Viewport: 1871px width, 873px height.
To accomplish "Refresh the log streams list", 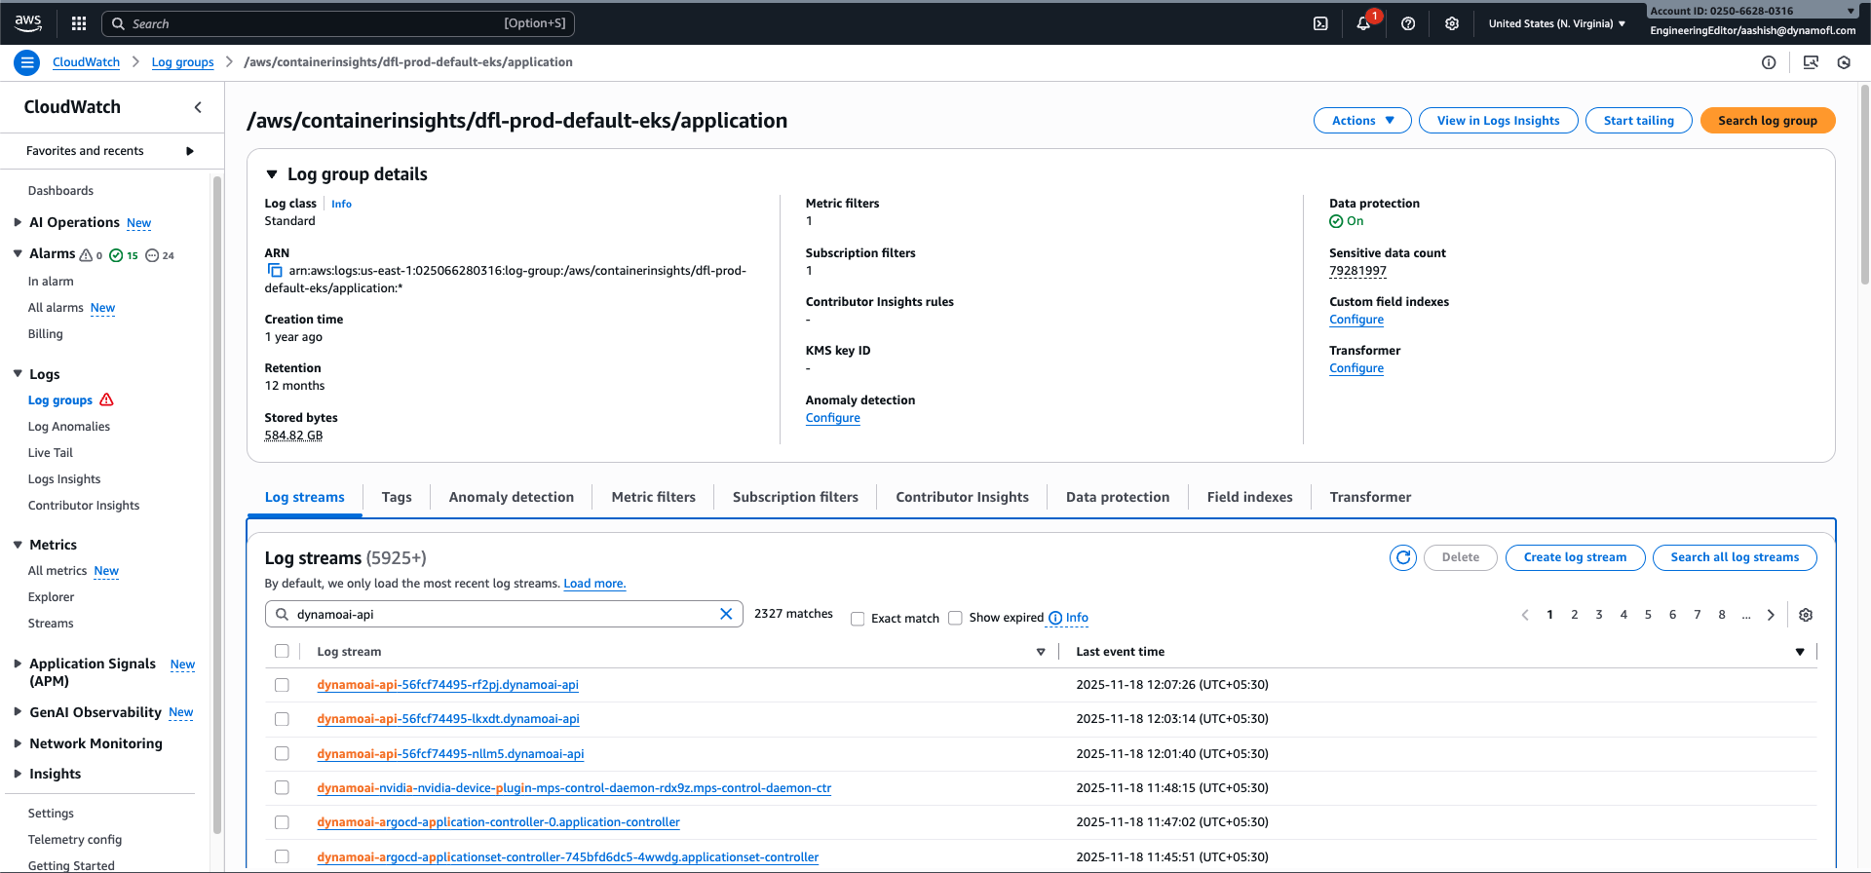I will pyautogui.click(x=1402, y=557).
